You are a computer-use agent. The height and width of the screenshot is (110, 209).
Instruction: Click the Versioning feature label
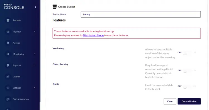coord(58,48)
